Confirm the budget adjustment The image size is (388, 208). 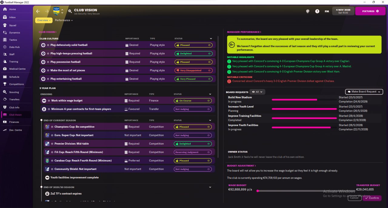point(372,198)
